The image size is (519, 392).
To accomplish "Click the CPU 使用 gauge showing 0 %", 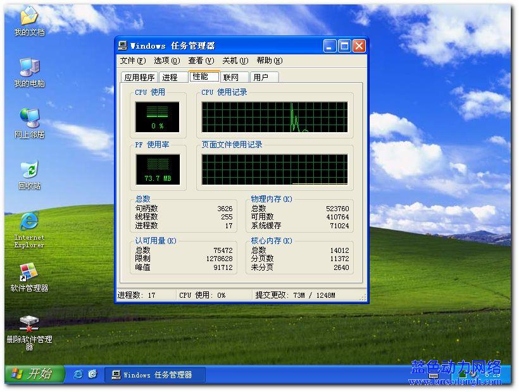I will tap(157, 117).
